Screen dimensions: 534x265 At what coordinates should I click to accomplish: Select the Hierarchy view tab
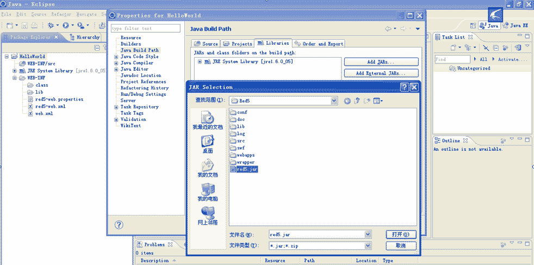[85, 37]
